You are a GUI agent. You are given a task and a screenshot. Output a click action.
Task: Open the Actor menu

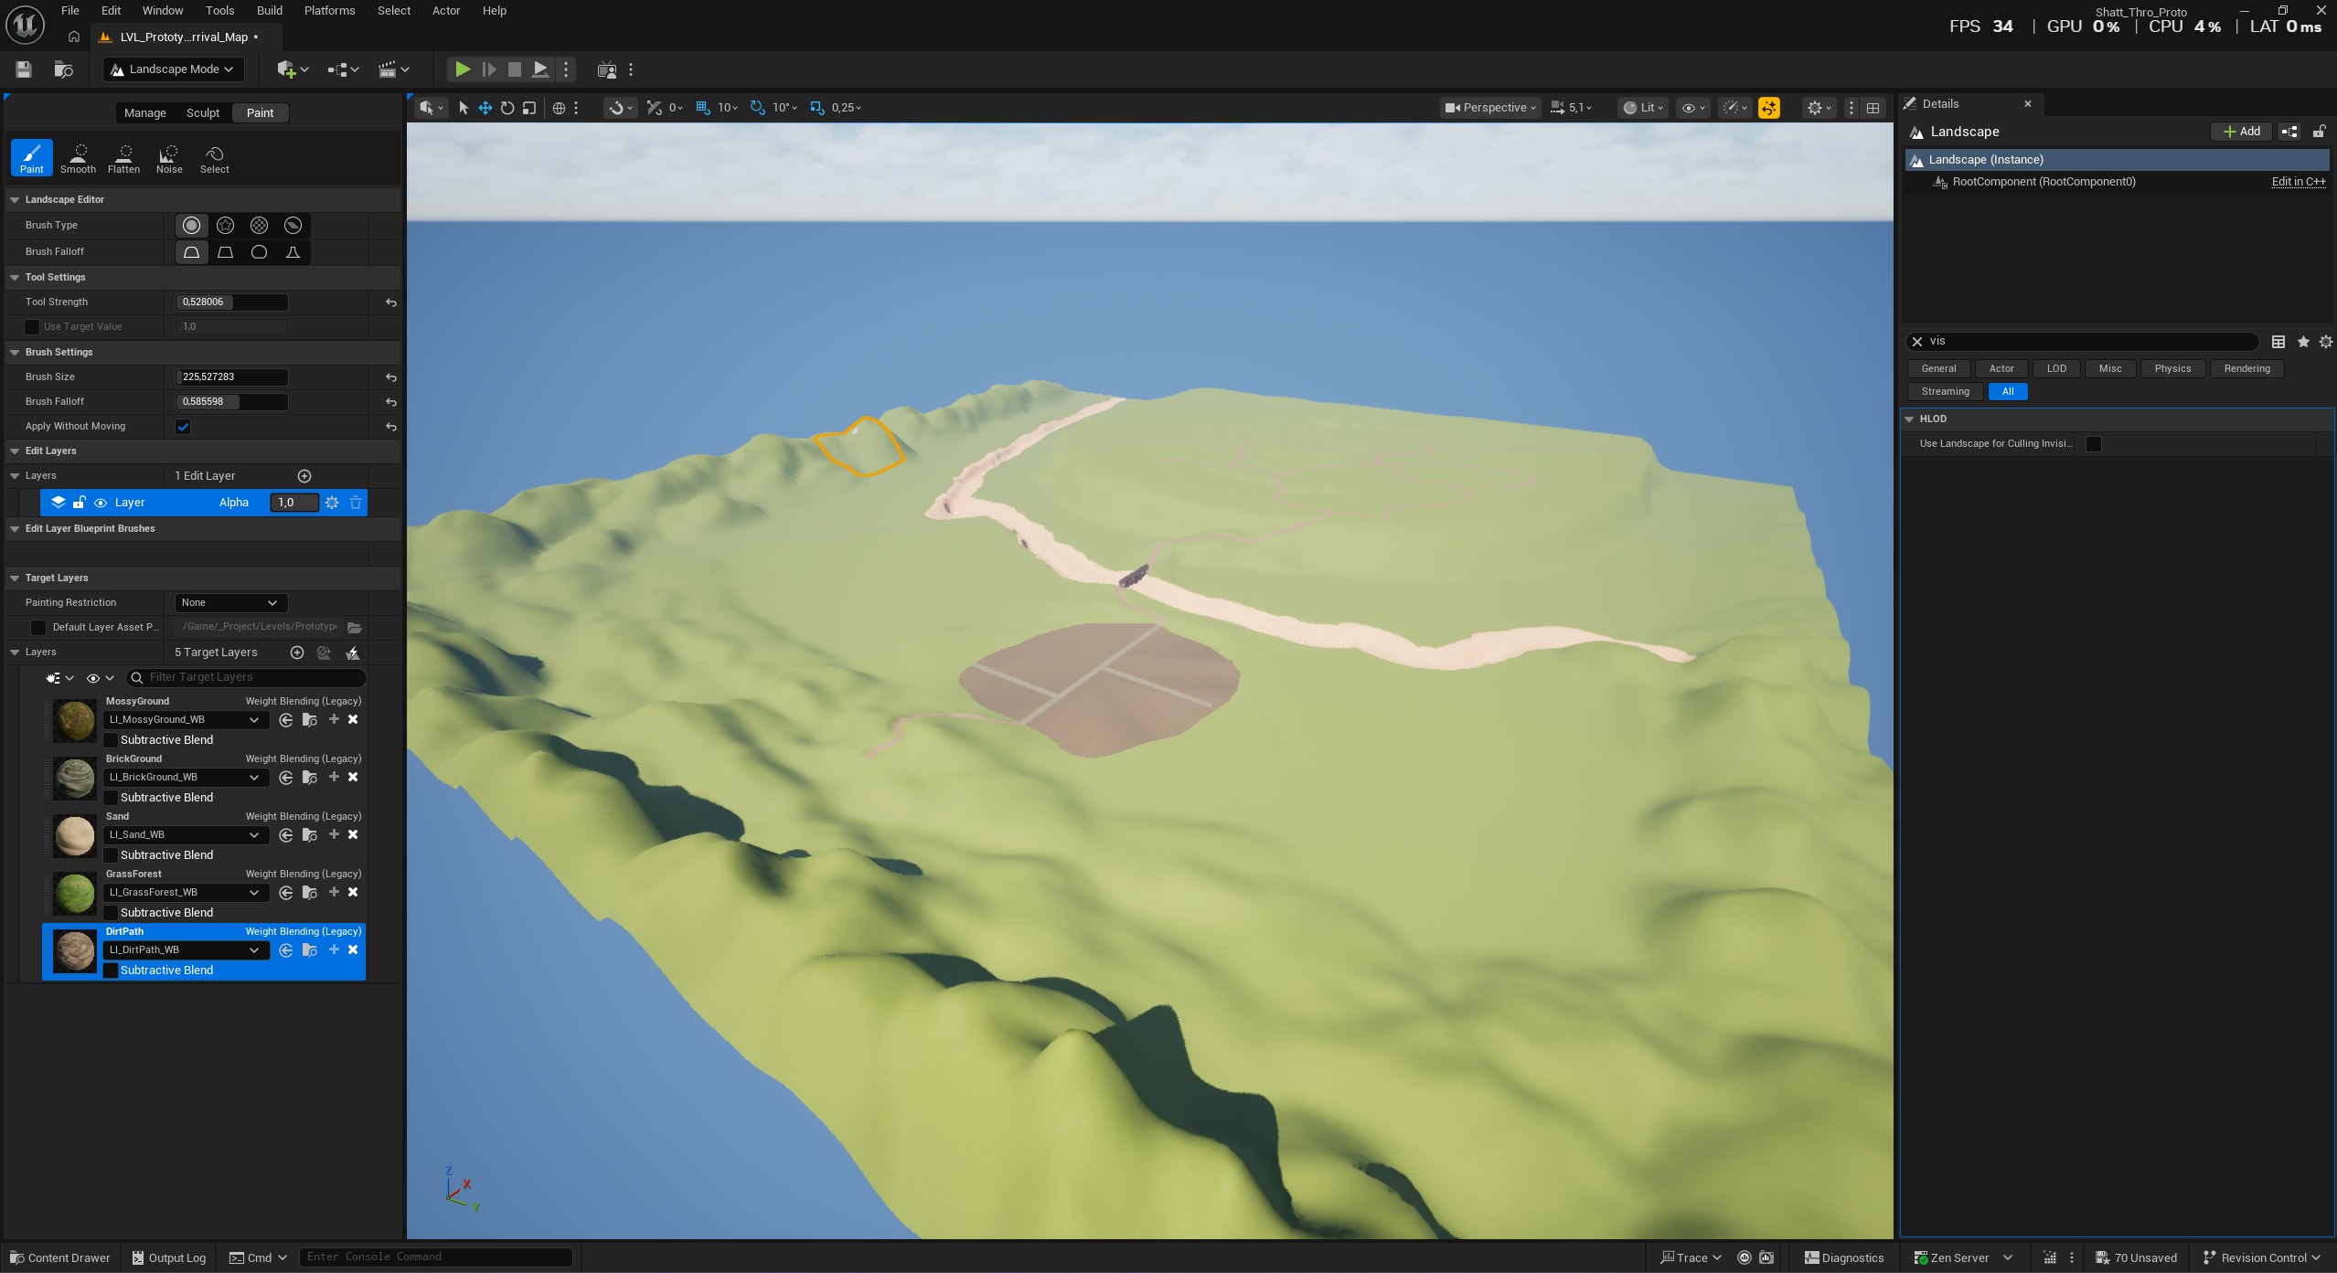pos(446,11)
